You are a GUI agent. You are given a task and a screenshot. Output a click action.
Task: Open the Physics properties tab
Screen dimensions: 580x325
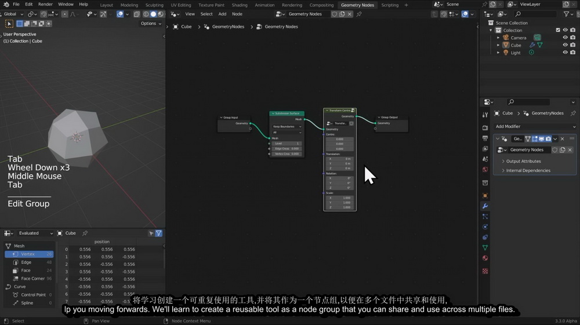(485, 227)
